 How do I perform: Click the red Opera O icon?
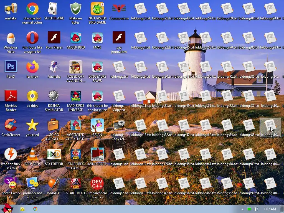32,38
